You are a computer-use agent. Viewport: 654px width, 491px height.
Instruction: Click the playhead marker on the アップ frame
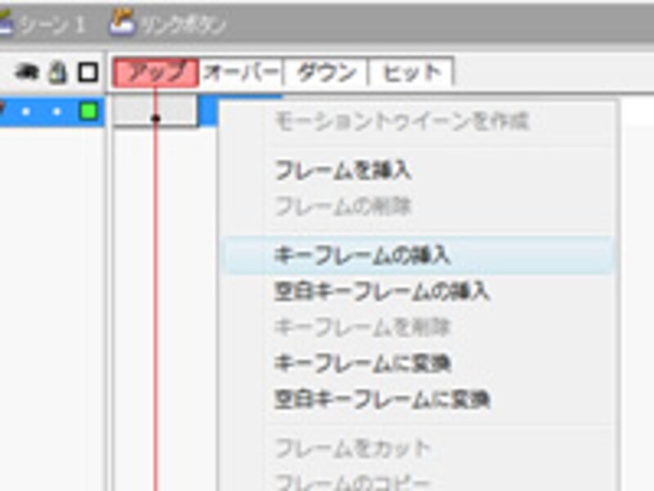156,117
